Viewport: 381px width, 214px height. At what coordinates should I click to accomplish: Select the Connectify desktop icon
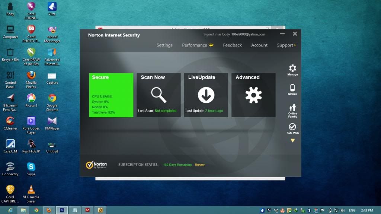(10, 169)
